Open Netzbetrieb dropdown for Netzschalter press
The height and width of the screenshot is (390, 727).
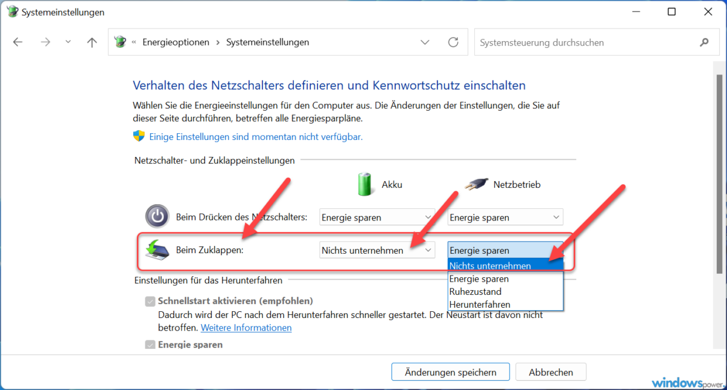[x=505, y=217]
